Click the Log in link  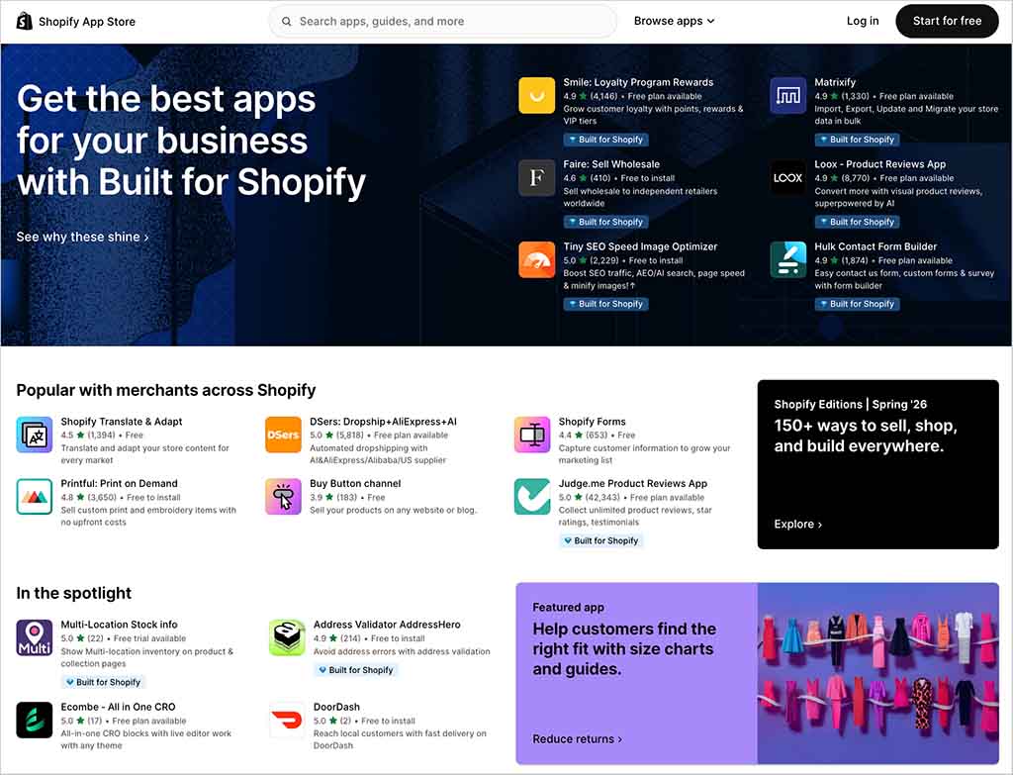863,21
